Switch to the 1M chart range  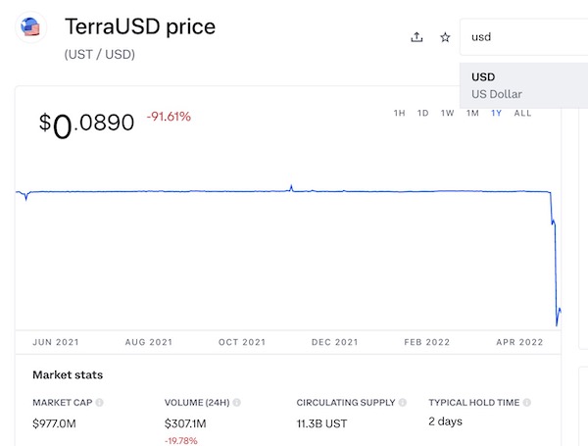click(472, 114)
